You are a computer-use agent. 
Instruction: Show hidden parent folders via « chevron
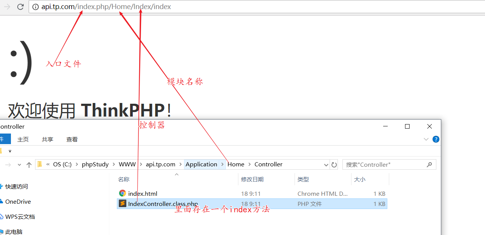(x=48, y=164)
